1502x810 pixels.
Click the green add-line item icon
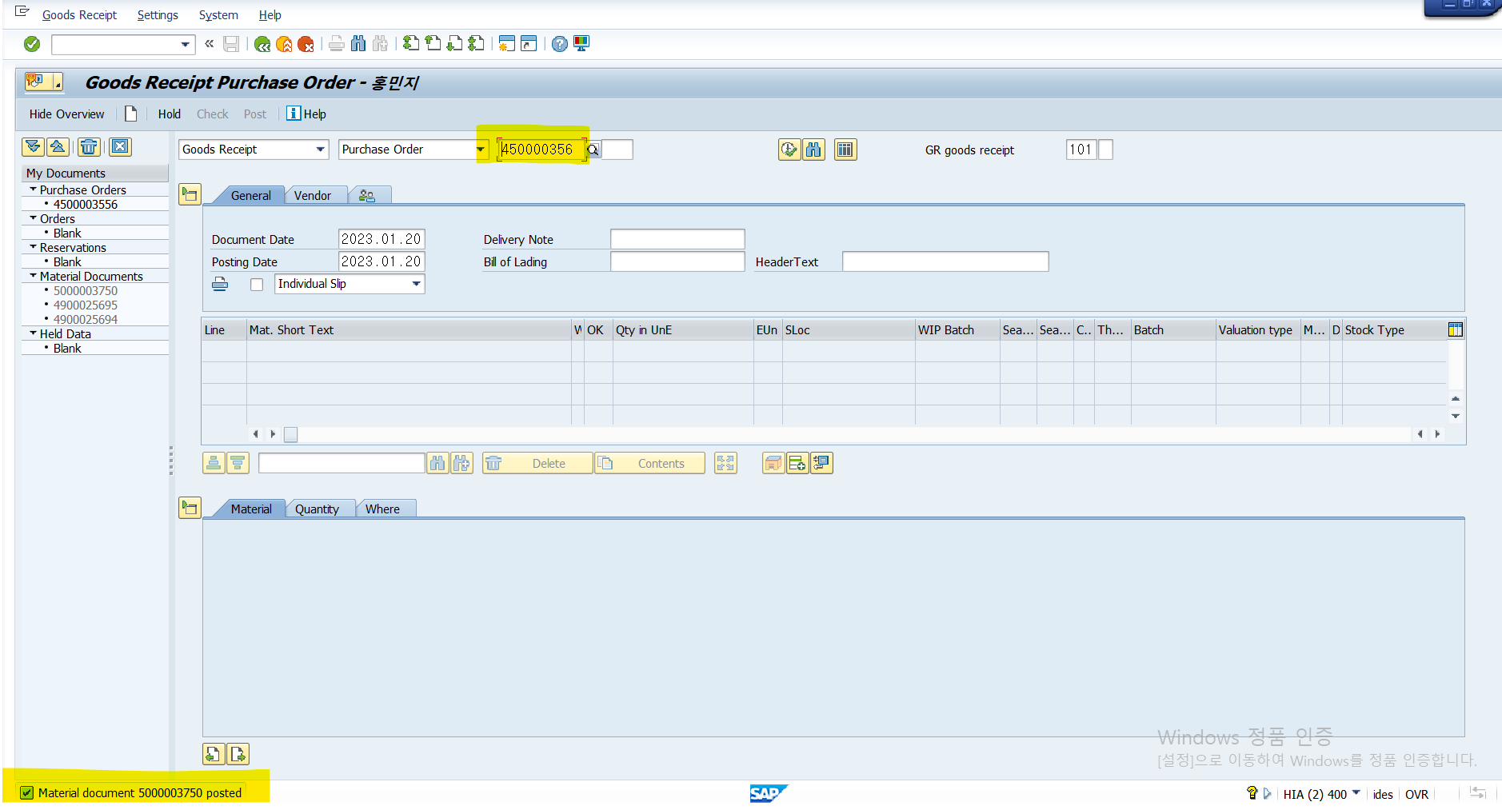(x=797, y=463)
